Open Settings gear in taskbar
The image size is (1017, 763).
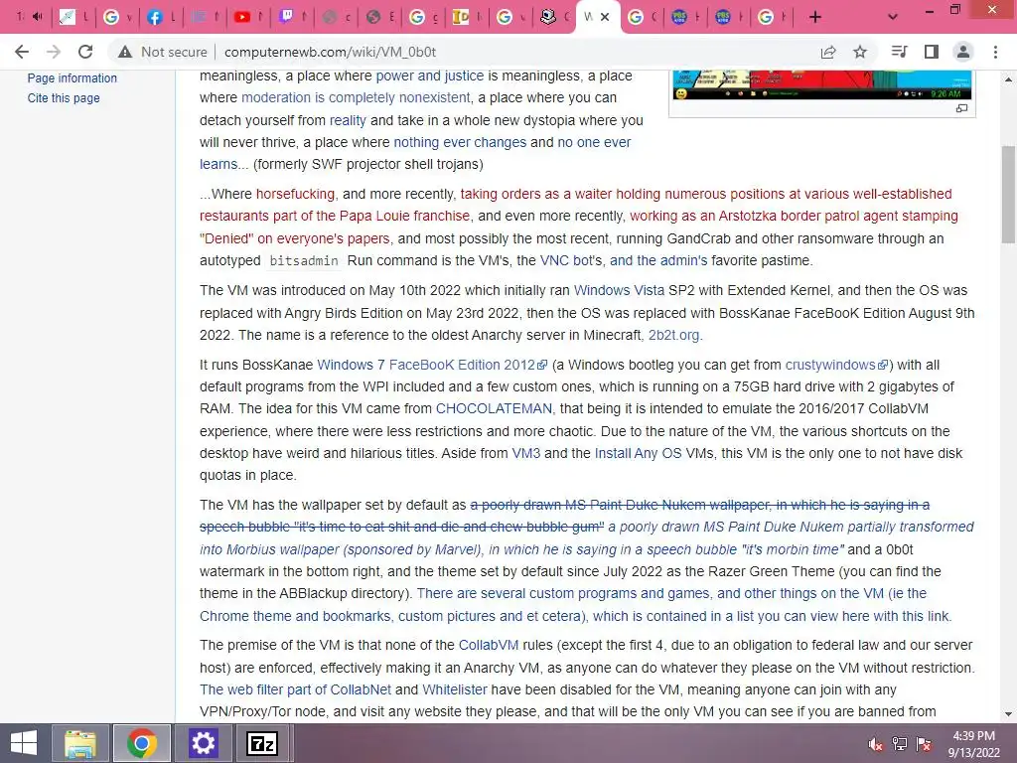pos(203,743)
